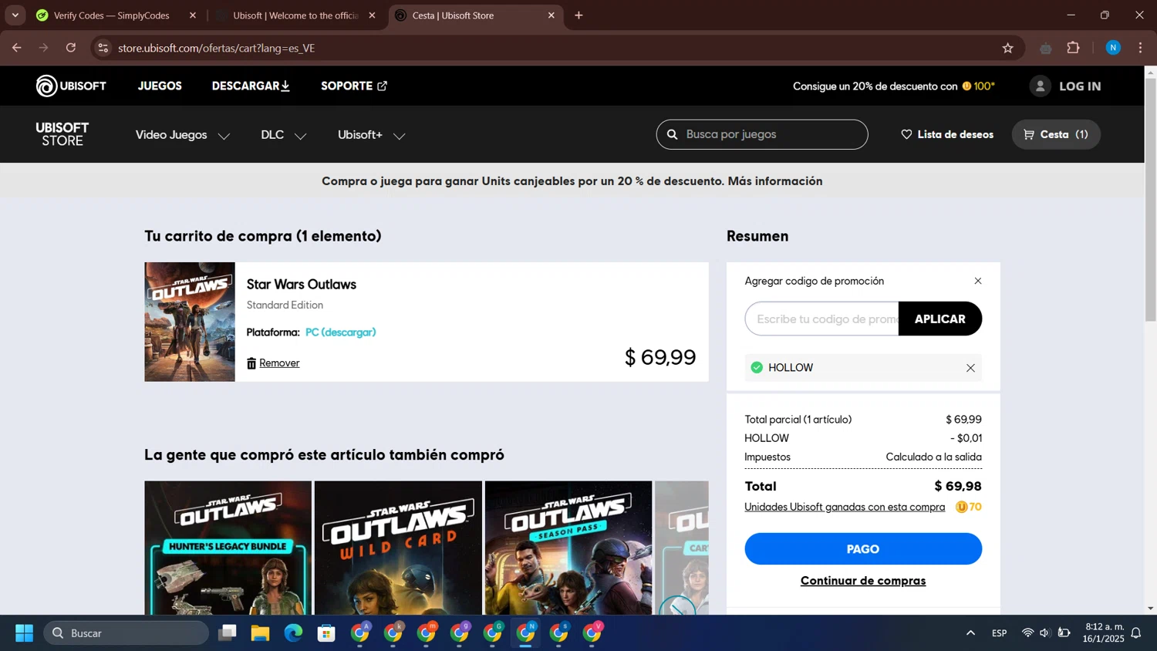Image resolution: width=1157 pixels, height=651 pixels.
Task: Click PC (descargar) platform link
Action: 340,332
